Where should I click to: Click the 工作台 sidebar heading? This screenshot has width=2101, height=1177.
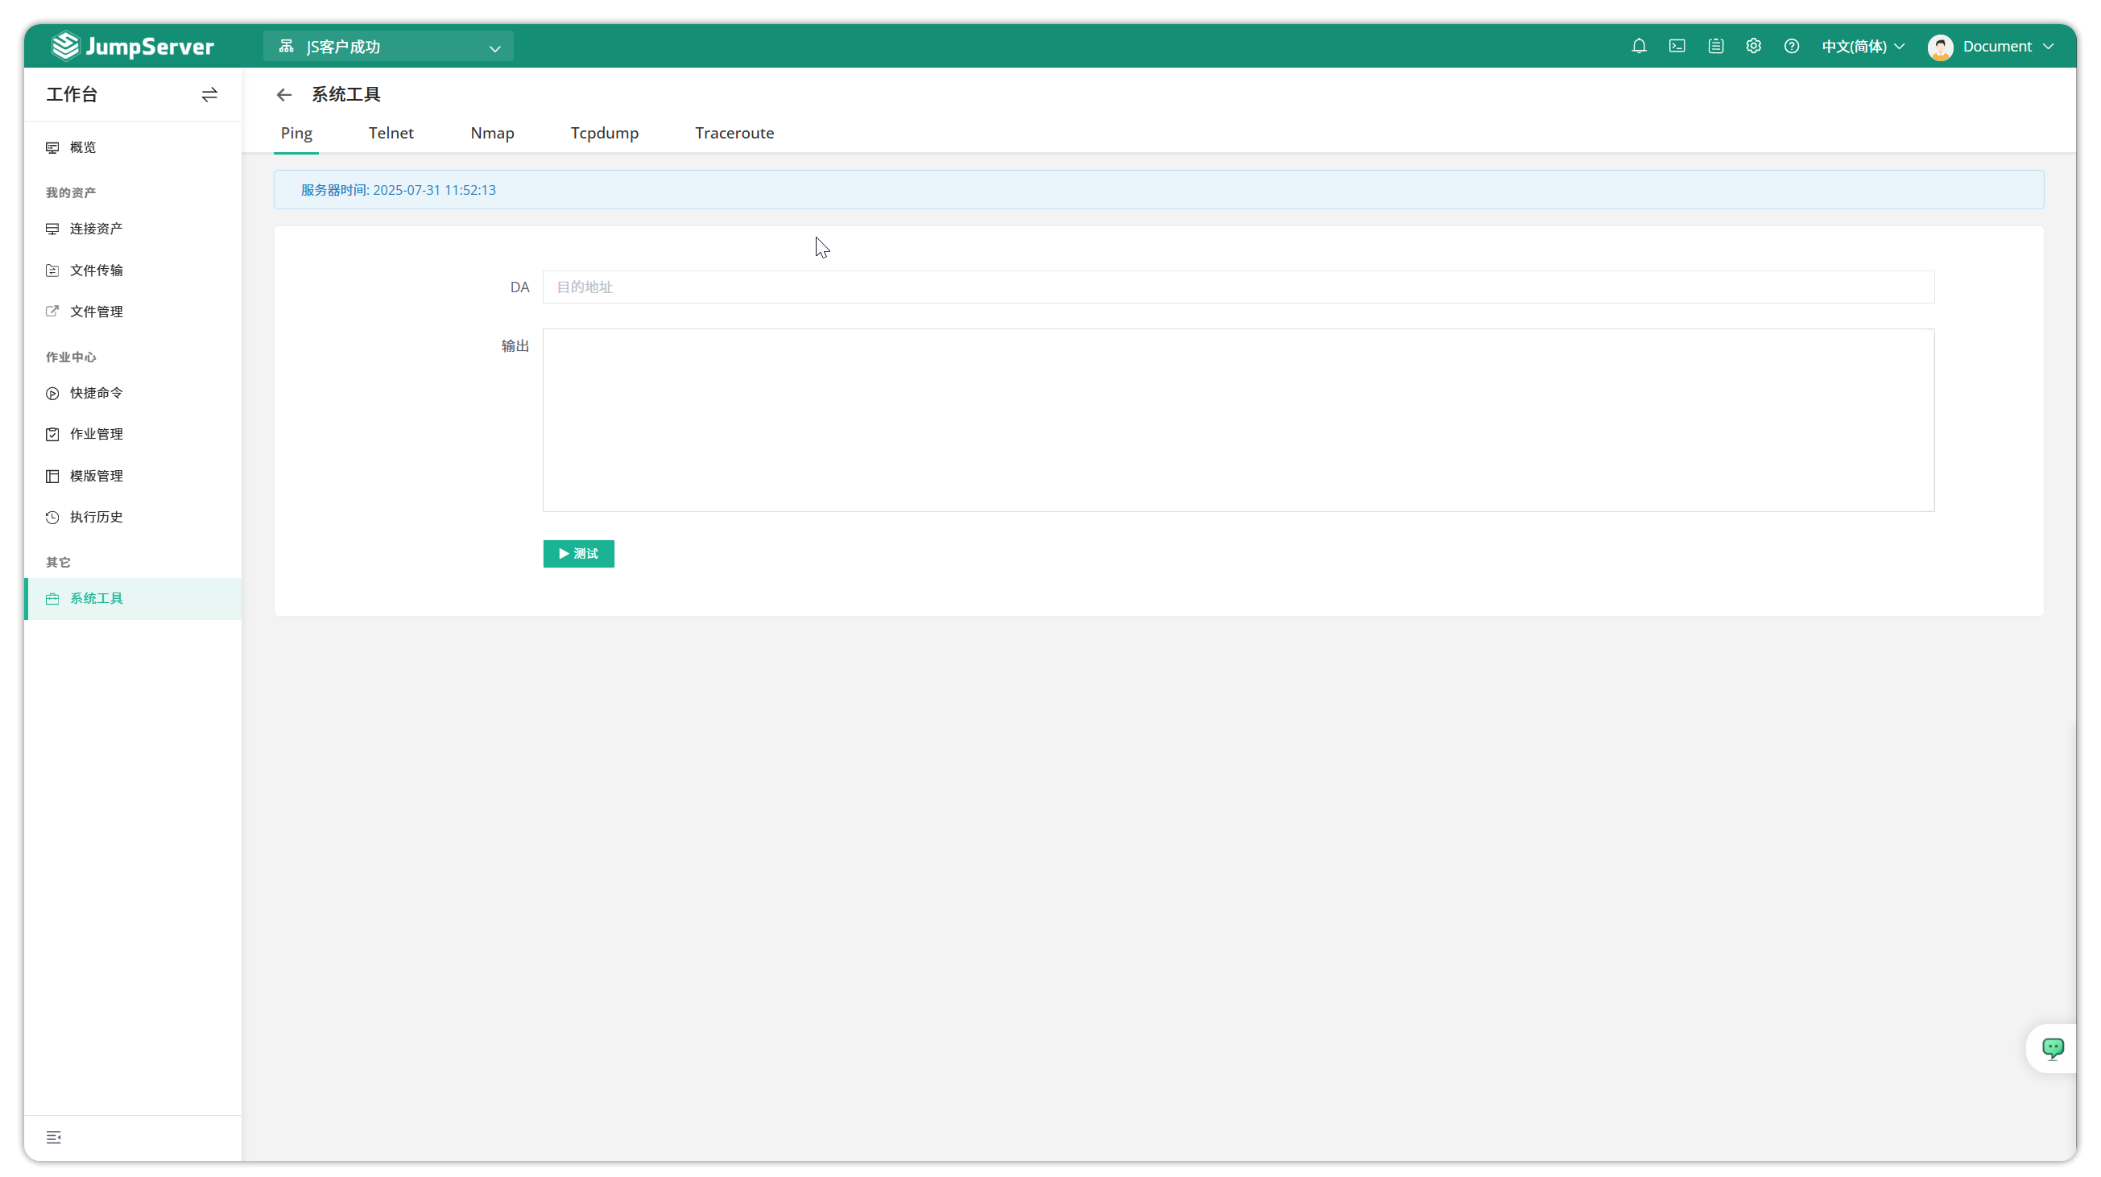(72, 94)
